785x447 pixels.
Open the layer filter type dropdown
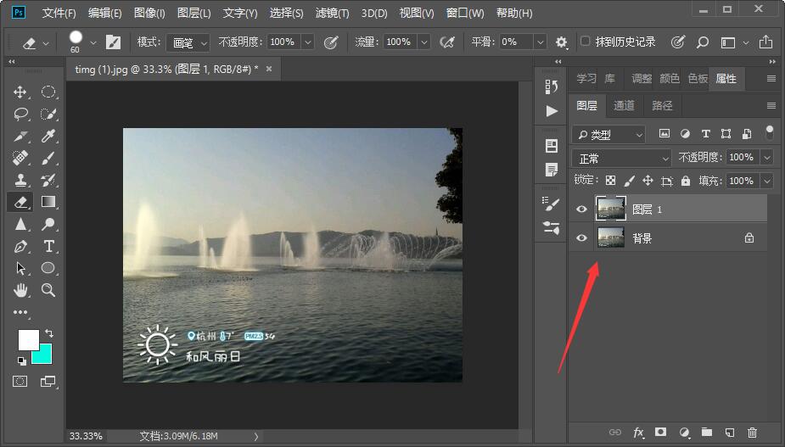pos(608,134)
